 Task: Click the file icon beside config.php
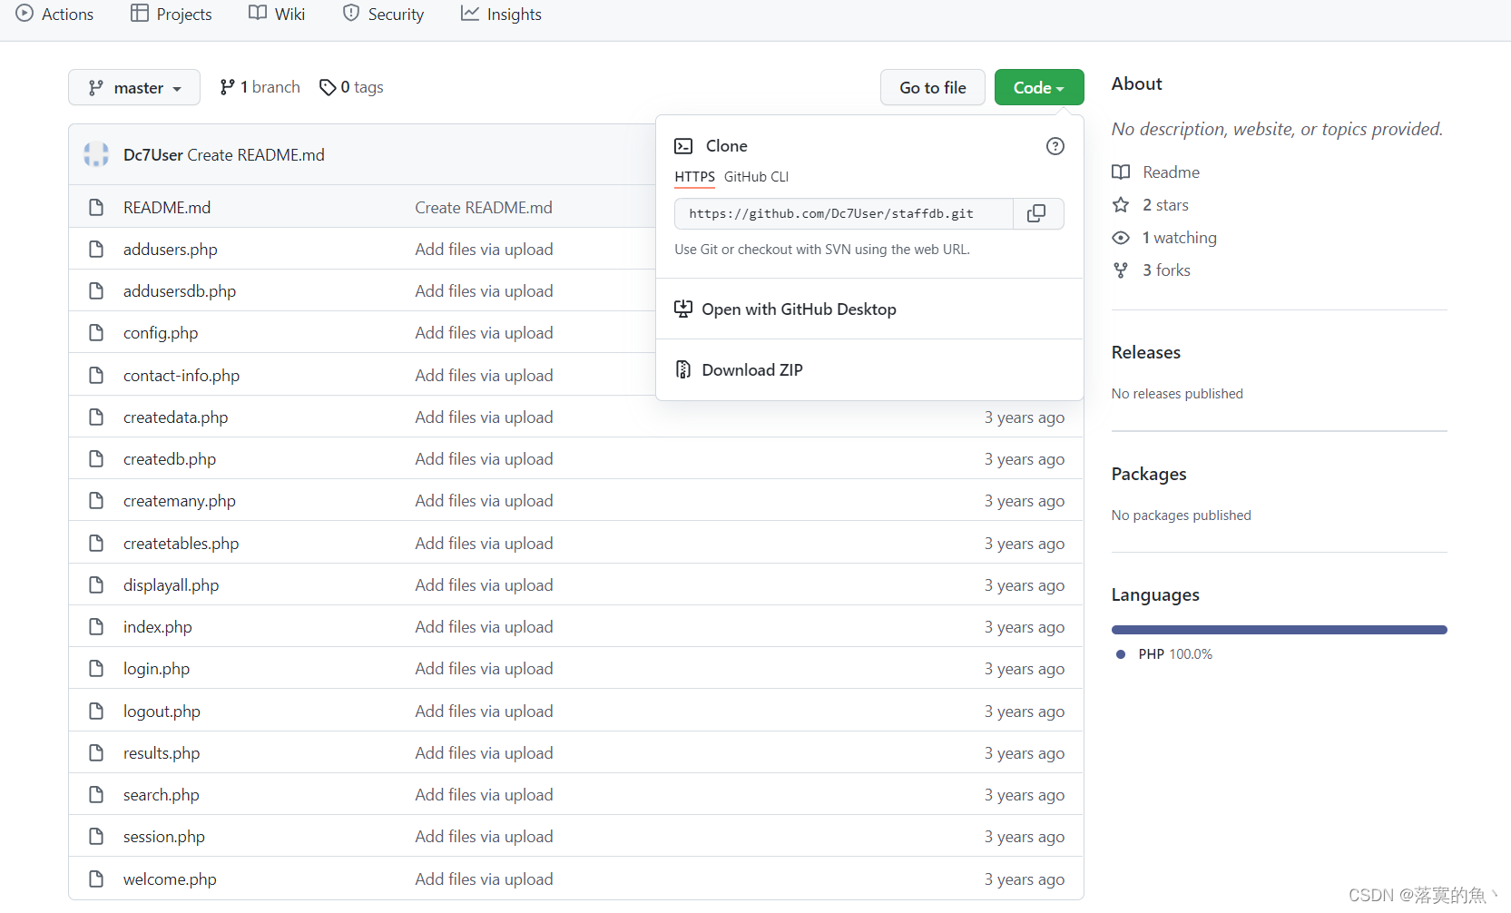96,333
